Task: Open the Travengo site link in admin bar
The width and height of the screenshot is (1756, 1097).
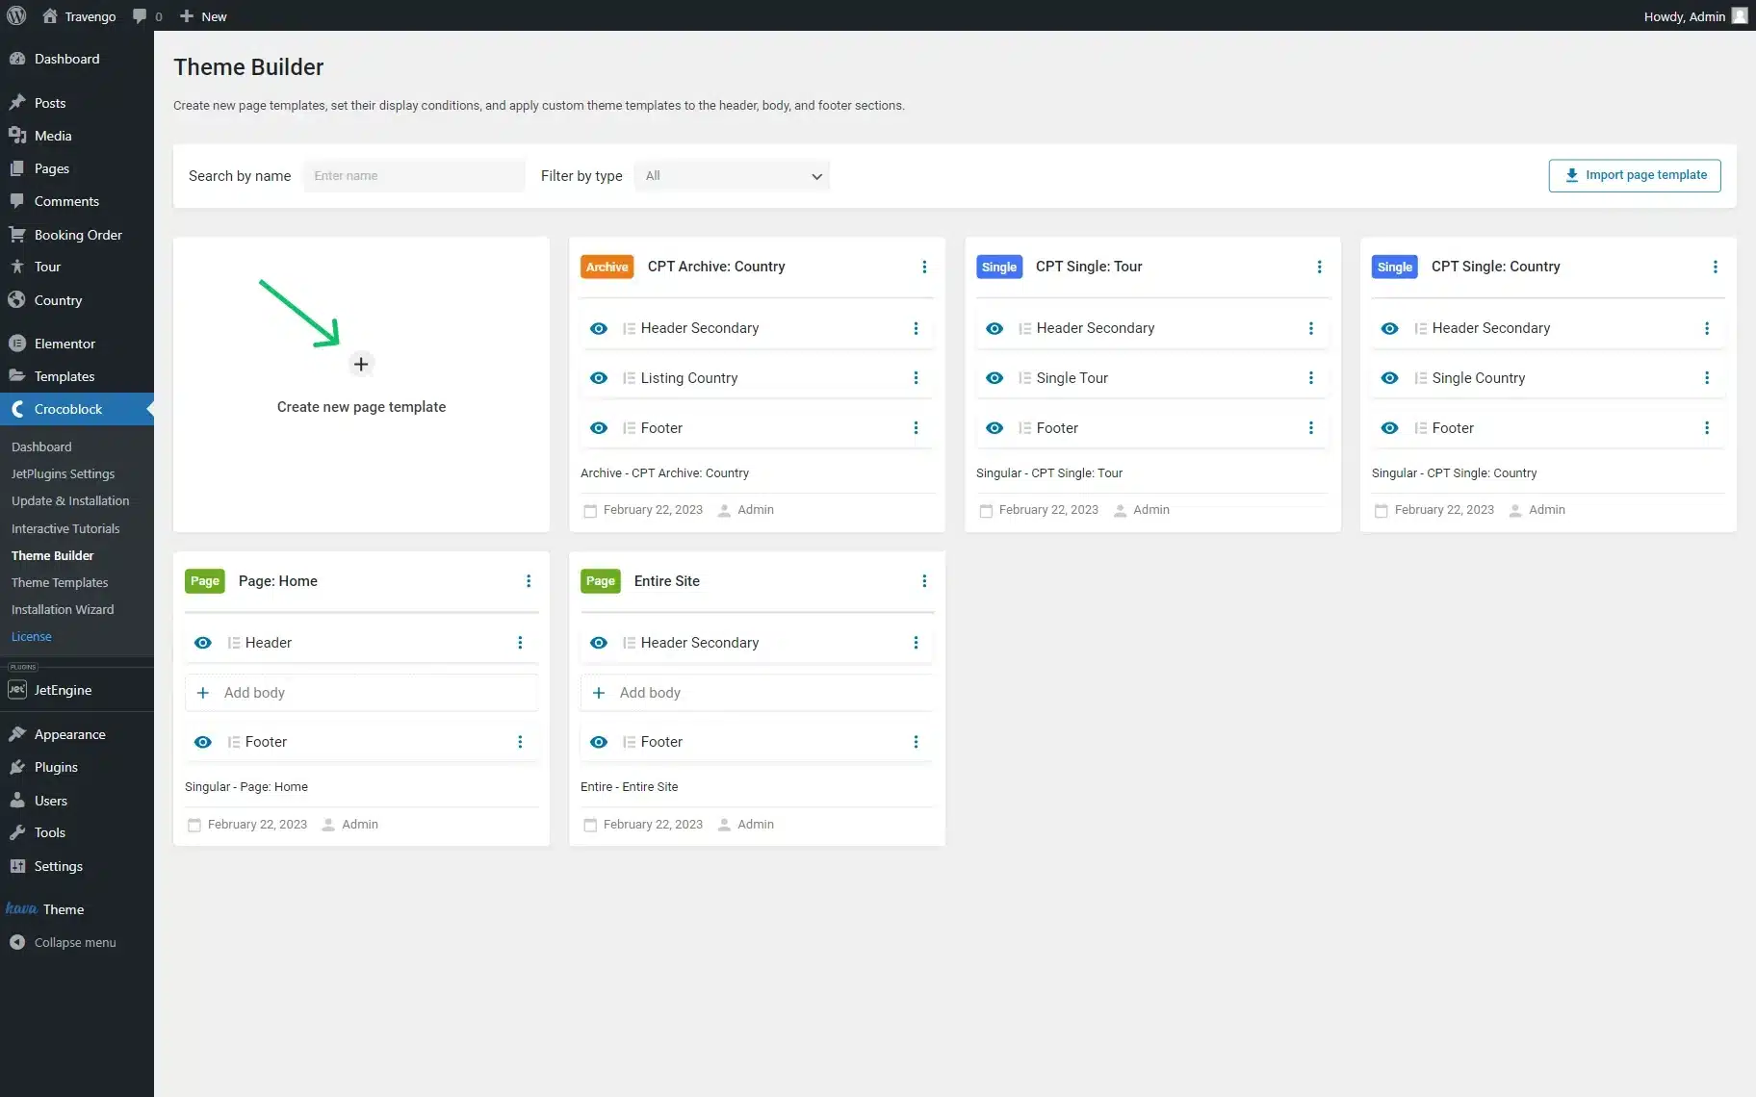Action: (79, 16)
